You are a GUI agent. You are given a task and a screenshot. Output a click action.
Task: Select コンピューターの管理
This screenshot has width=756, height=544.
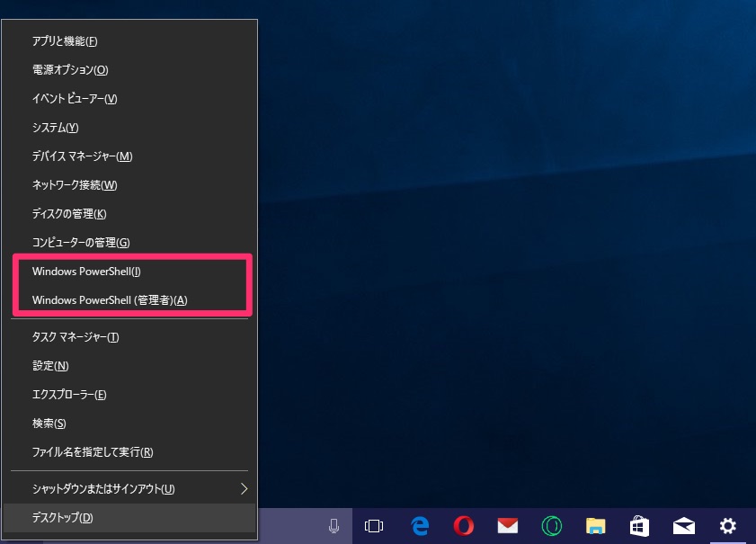click(x=129, y=243)
